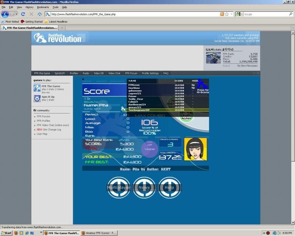295x236 pixels.
Task: Open Profiles in site navigation
Action: (x=74, y=73)
